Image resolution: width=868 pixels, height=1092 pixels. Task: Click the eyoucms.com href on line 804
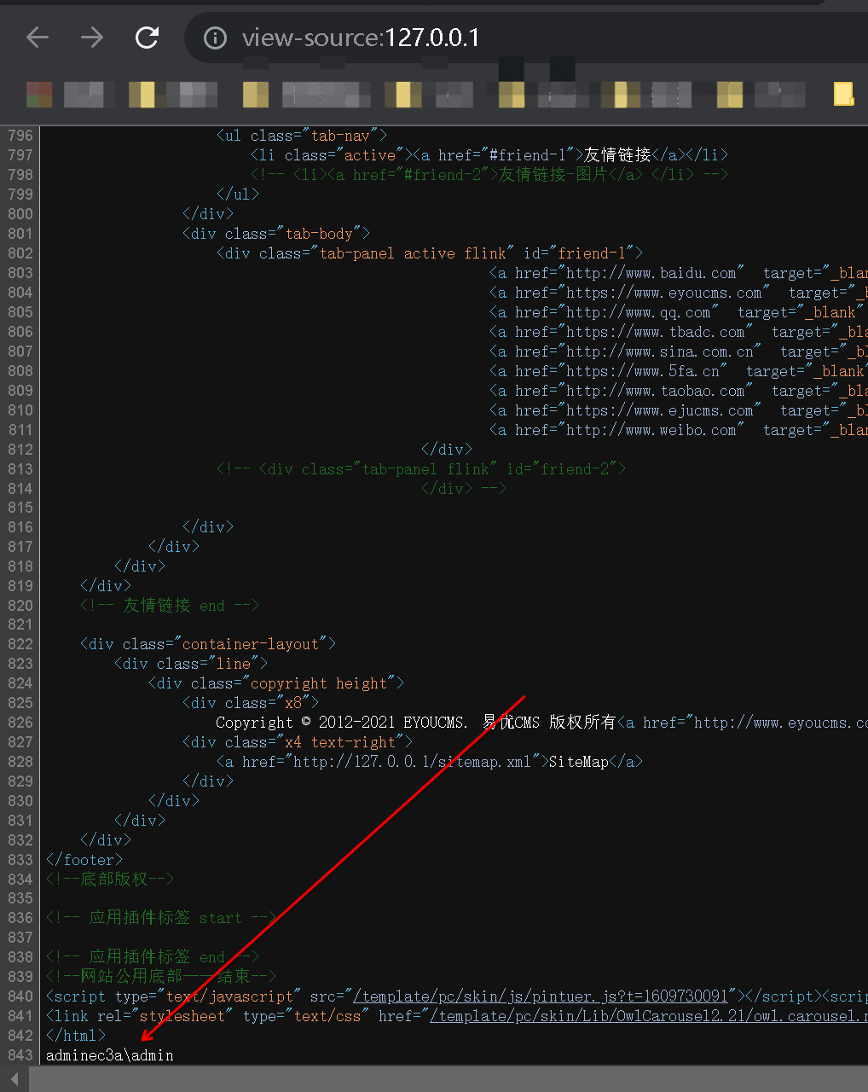pos(663,293)
